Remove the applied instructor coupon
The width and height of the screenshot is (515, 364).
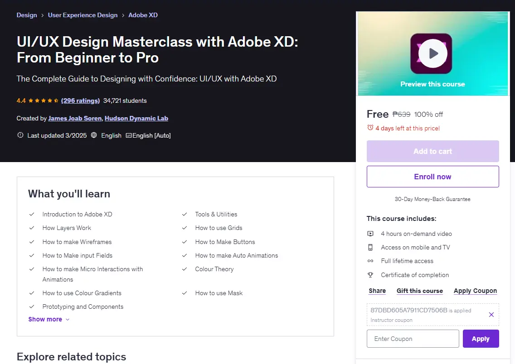pos(491,315)
